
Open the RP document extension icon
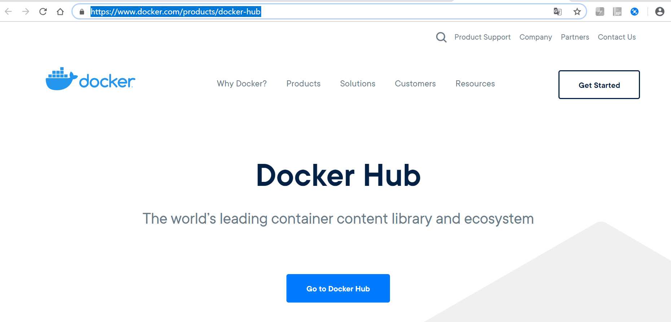pyautogui.click(x=617, y=12)
